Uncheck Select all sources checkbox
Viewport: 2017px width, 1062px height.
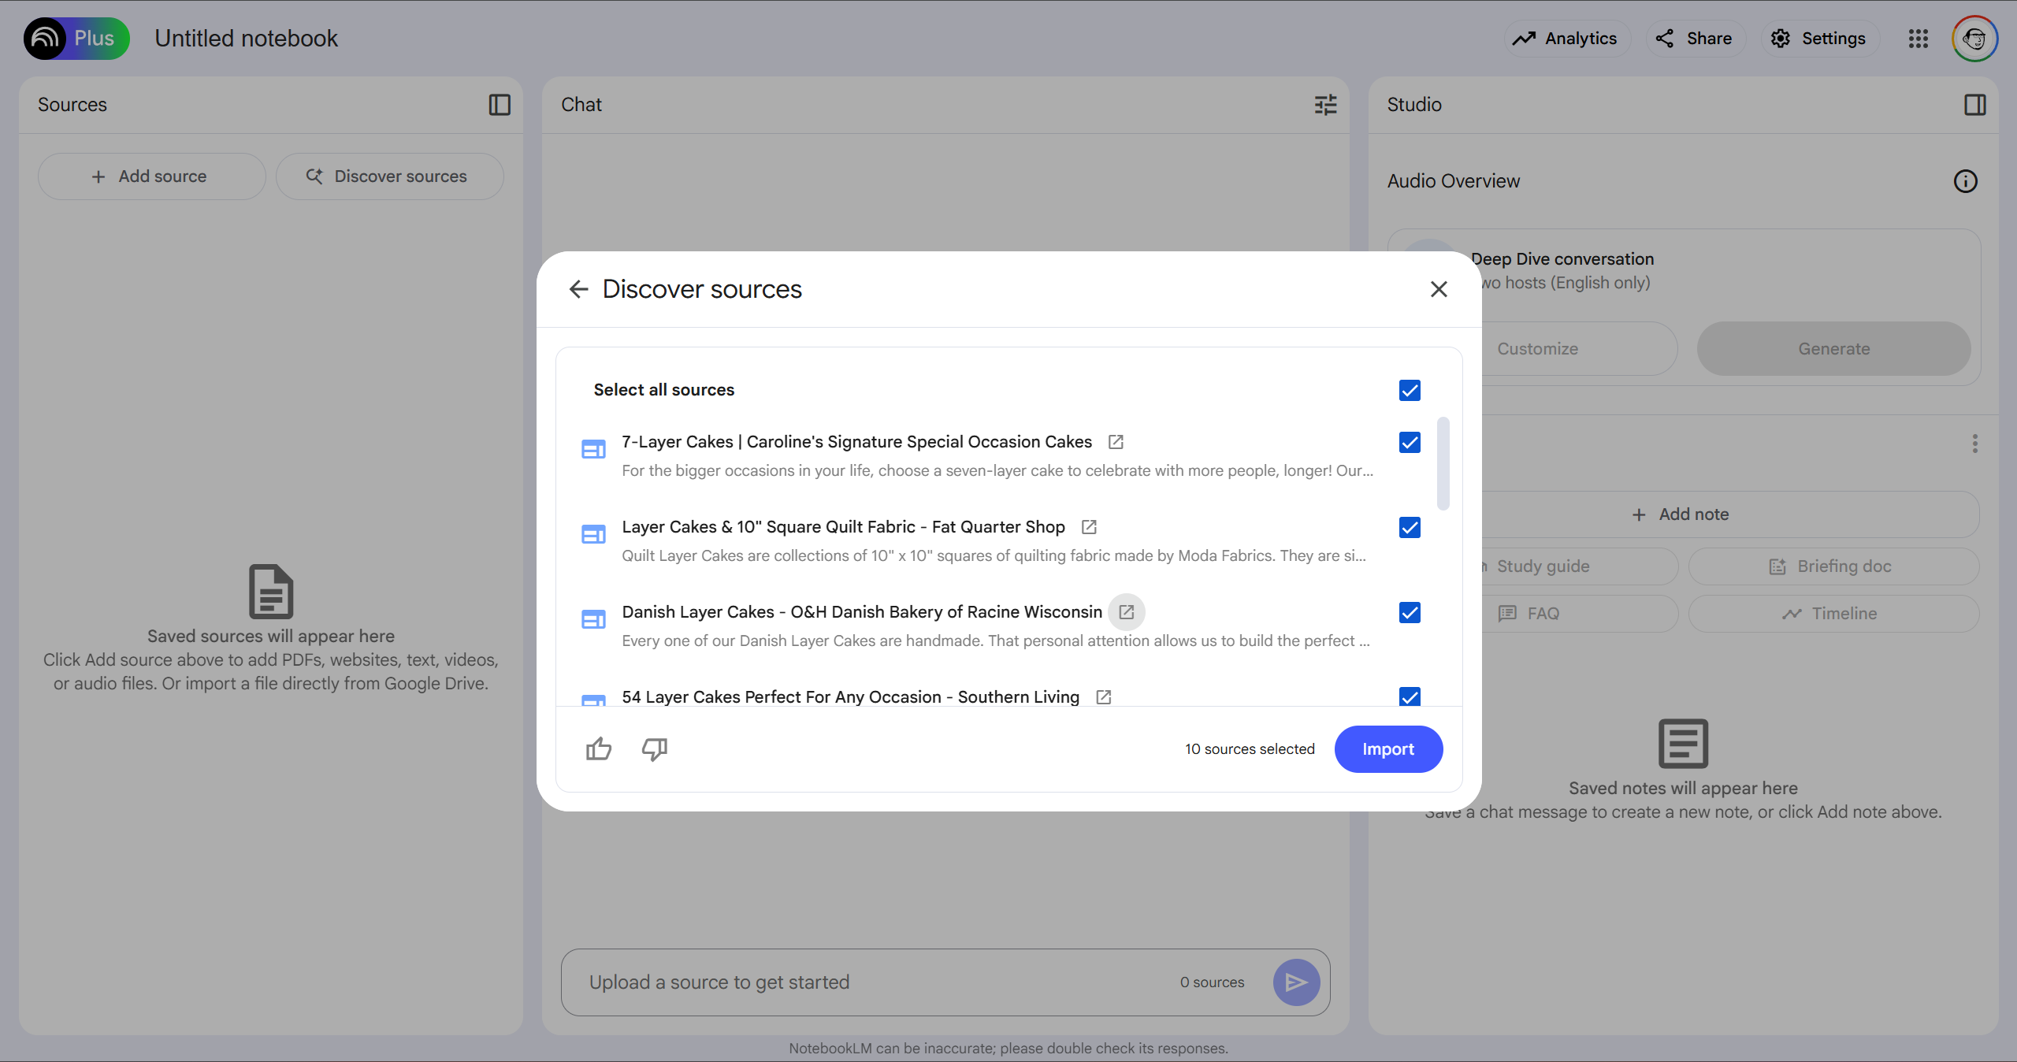1410,391
